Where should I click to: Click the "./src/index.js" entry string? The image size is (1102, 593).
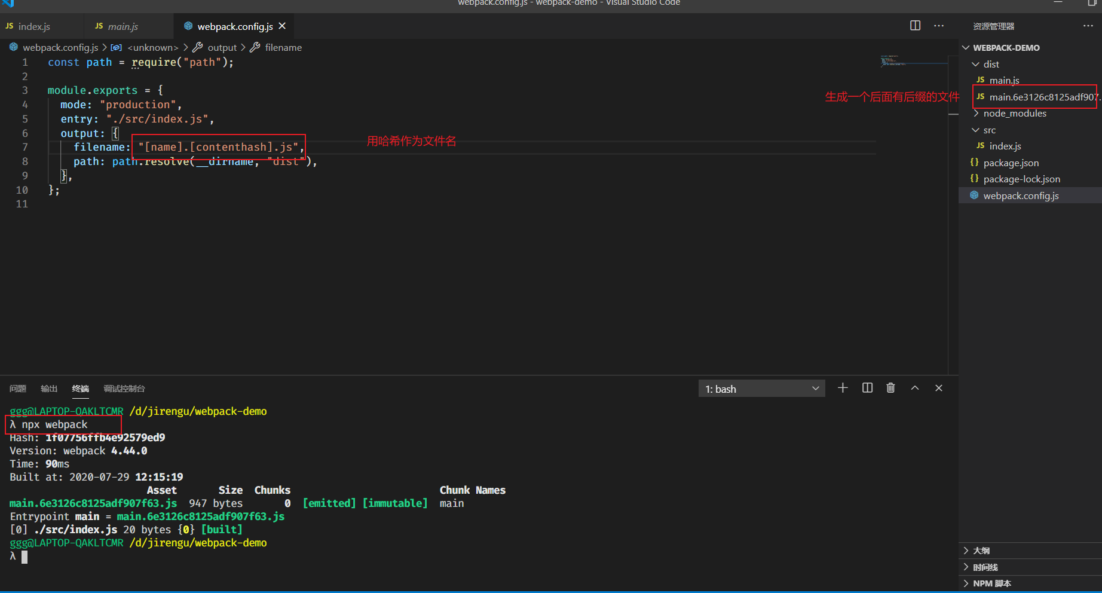157,119
